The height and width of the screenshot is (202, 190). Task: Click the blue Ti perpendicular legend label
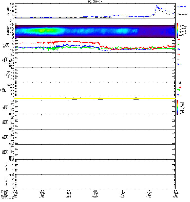(179, 95)
